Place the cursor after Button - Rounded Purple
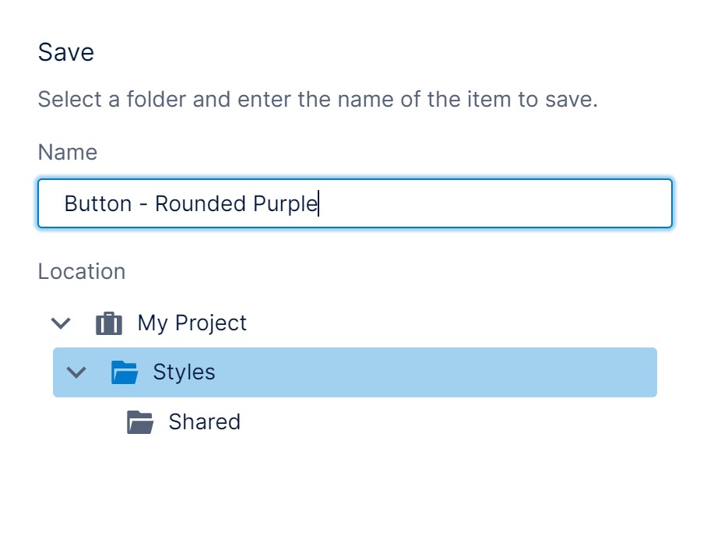Image resolution: width=721 pixels, height=543 pixels. pos(318,203)
